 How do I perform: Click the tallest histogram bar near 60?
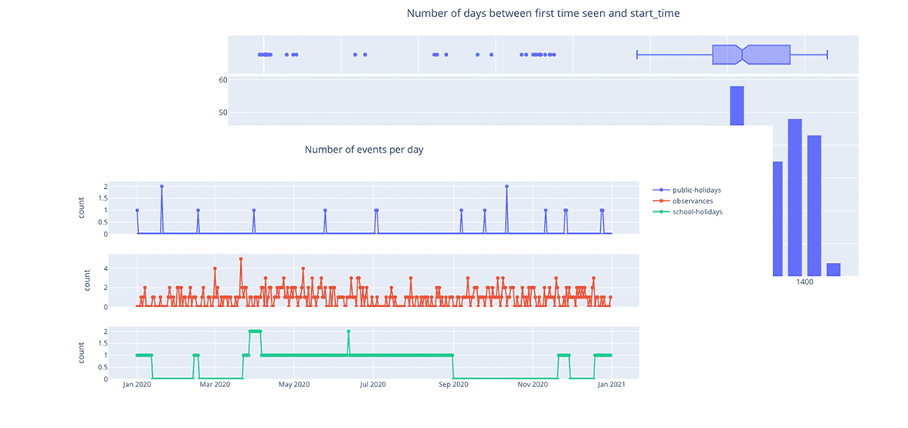pos(737,105)
